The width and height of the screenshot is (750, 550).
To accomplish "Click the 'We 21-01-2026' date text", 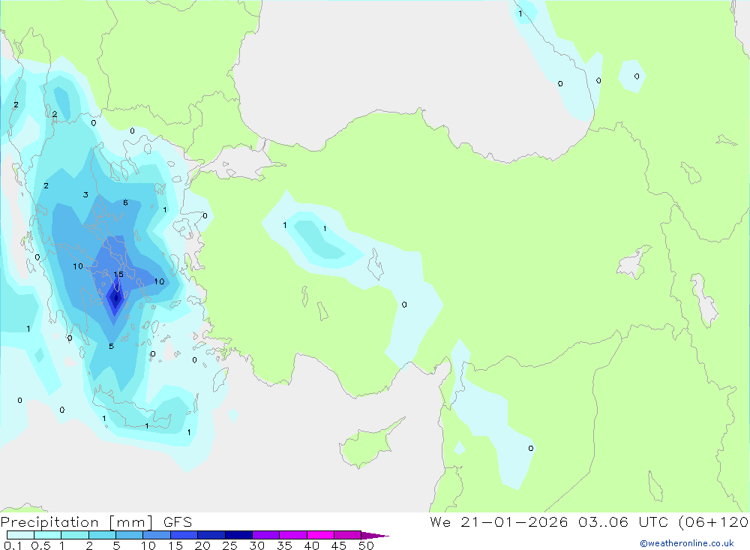I will [499, 522].
